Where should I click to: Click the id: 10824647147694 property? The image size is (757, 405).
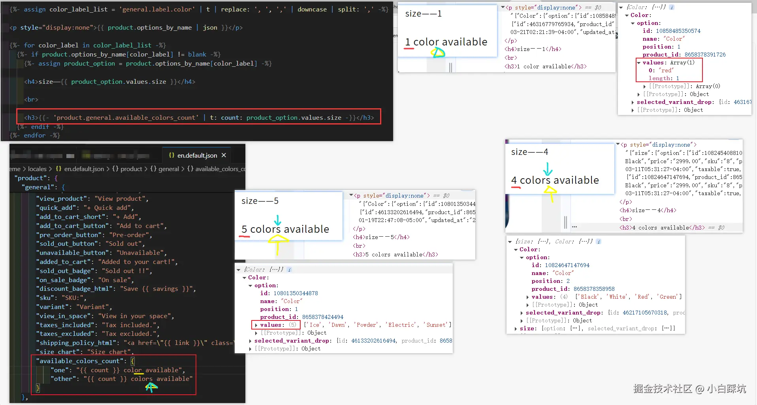pyautogui.click(x=560, y=265)
